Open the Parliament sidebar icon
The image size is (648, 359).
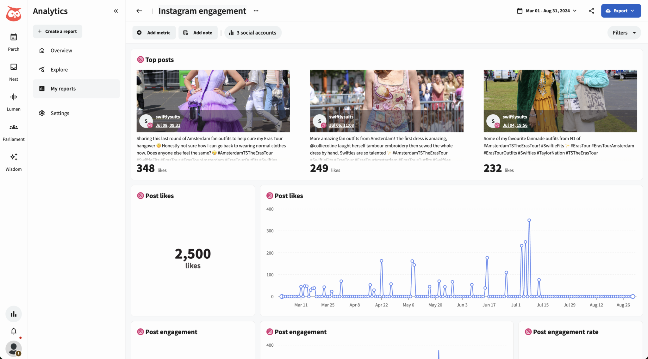14,127
